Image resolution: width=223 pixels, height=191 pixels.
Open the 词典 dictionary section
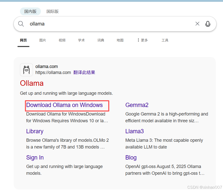click(x=101, y=40)
